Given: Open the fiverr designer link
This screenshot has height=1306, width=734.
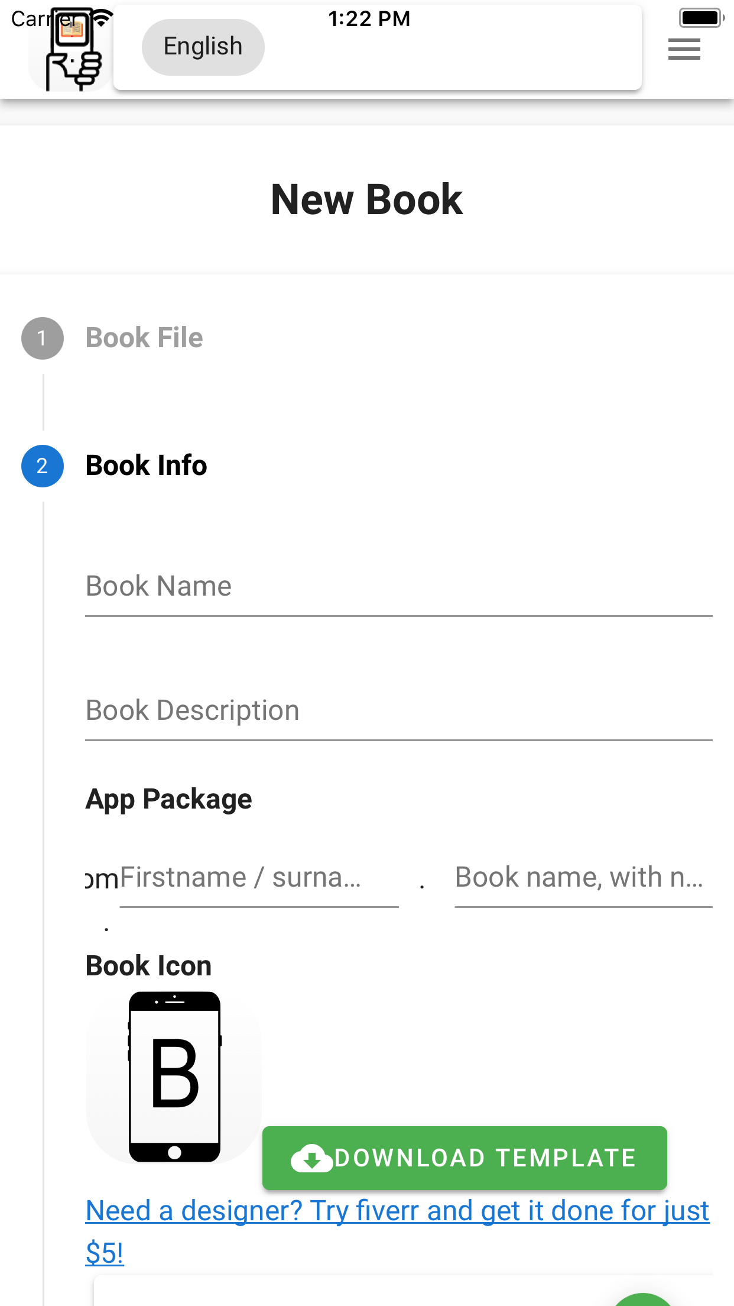Looking at the screenshot, I should point(397,1211).
